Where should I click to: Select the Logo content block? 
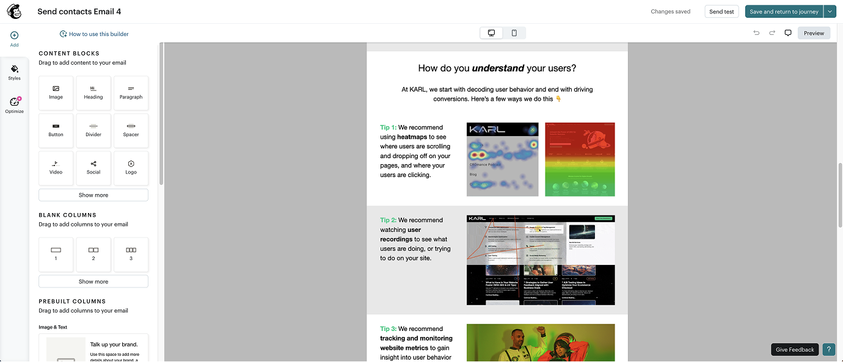click(131, 168)
